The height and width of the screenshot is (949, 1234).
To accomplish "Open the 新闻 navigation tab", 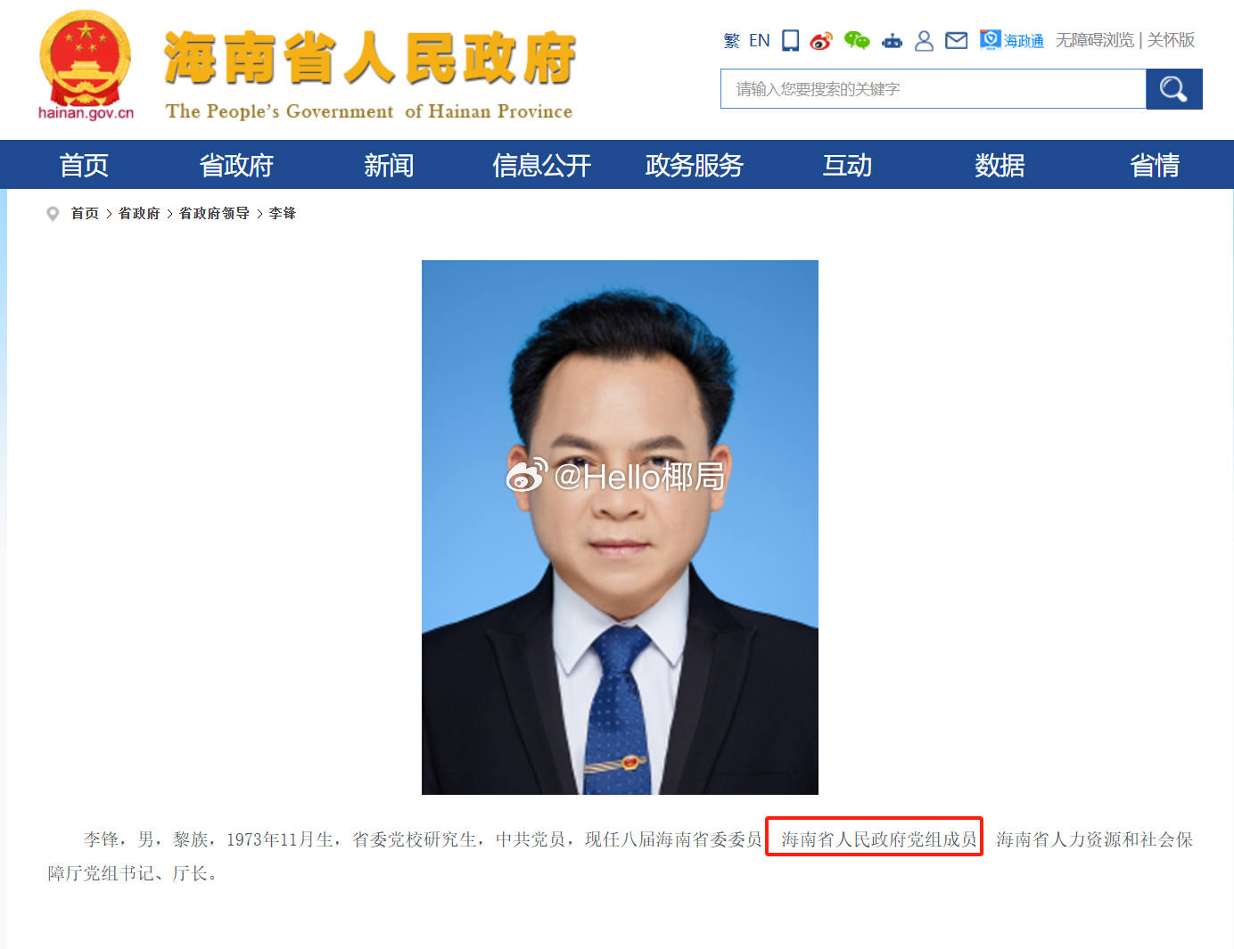I will (389, 165).
